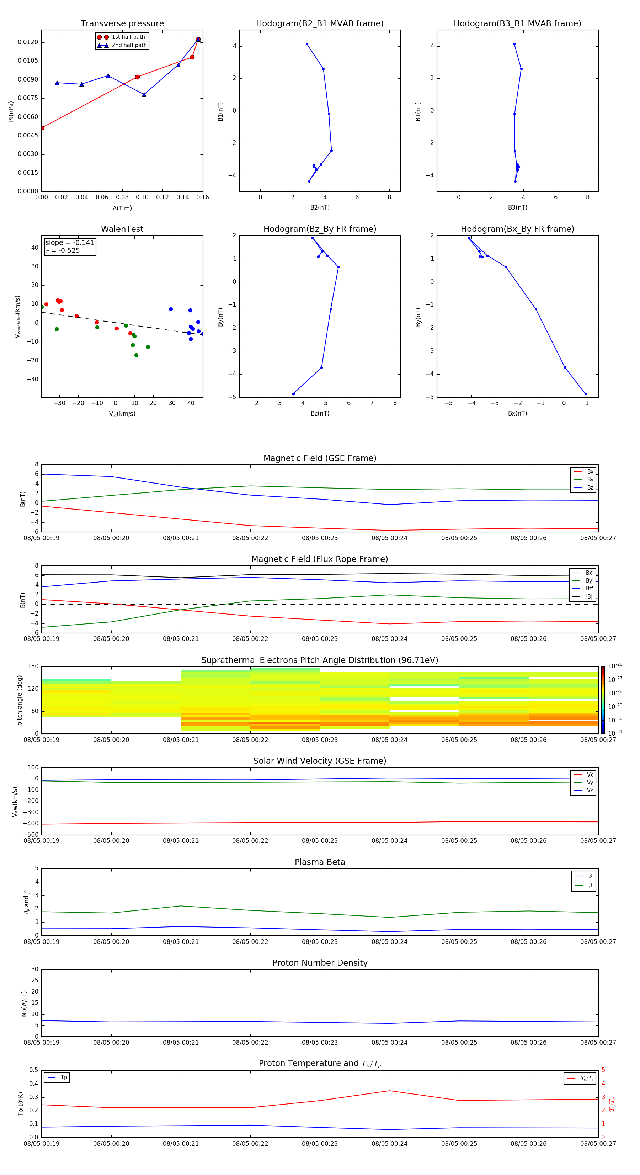The image size is (640, 1175).
Task: Click the "Solar Wind Velocity (GSE Frame)" title
Action: tap(320, 761)
